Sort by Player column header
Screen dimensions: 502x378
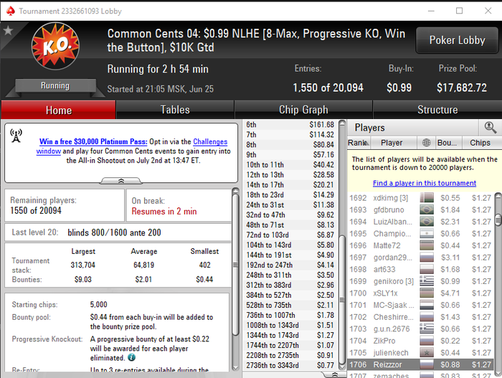point(394,143)
